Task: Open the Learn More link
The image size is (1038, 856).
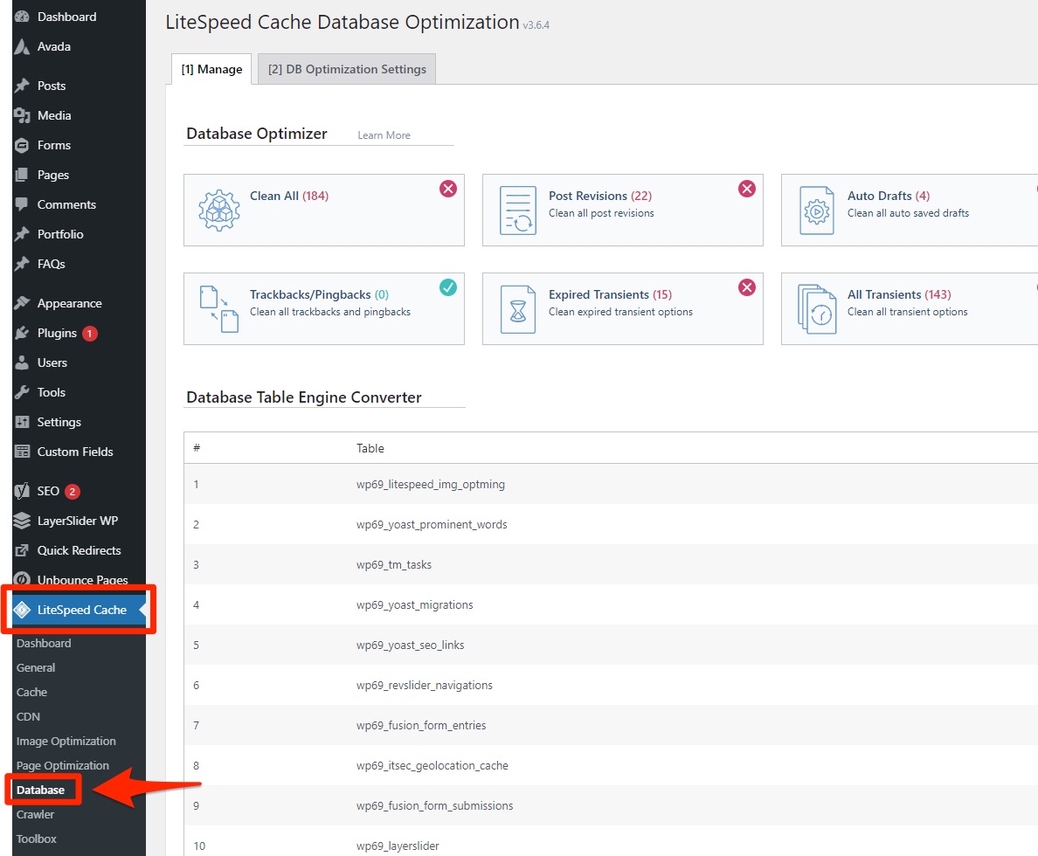Action: click(384, 135)
